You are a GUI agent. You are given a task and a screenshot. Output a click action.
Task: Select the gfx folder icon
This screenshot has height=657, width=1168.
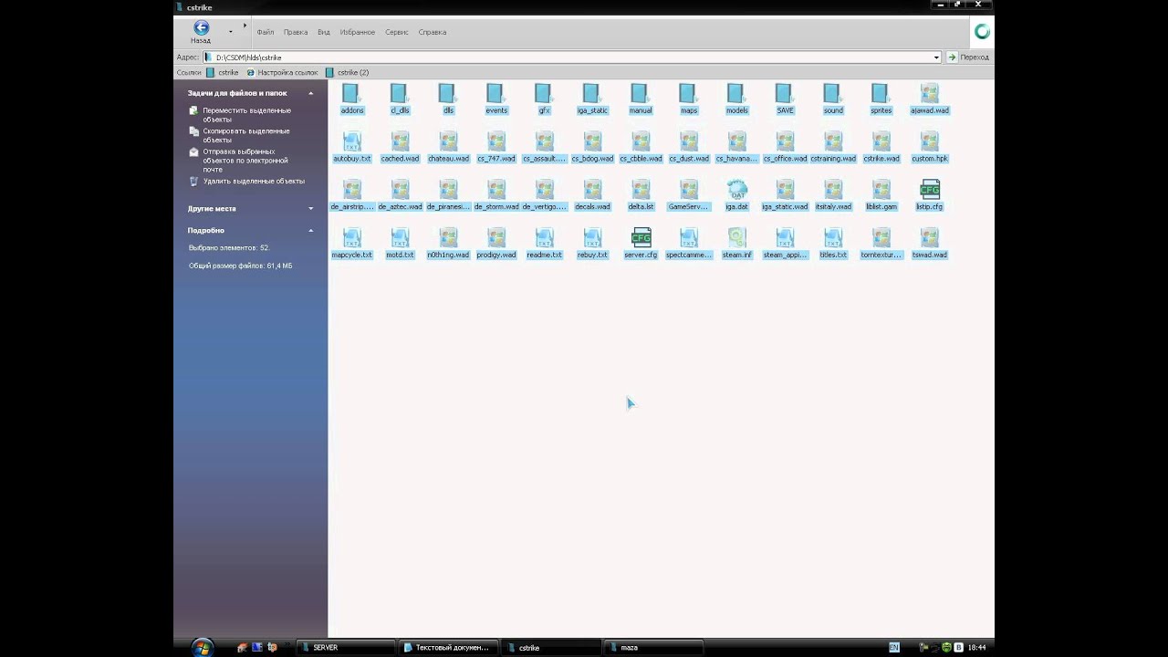(x=544, y=93)
